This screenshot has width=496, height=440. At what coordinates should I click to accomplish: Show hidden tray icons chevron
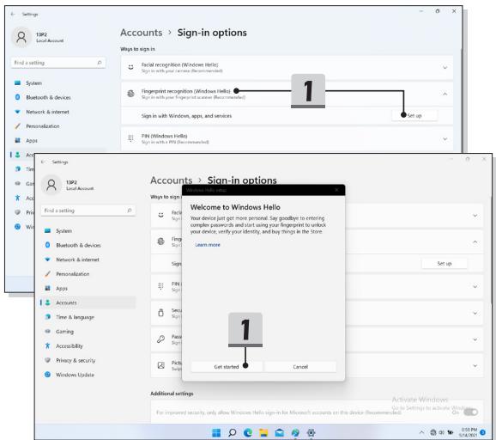[421, 432]
